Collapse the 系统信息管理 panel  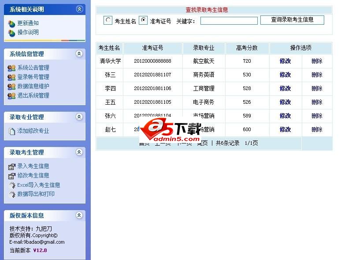tap(79, 53)
